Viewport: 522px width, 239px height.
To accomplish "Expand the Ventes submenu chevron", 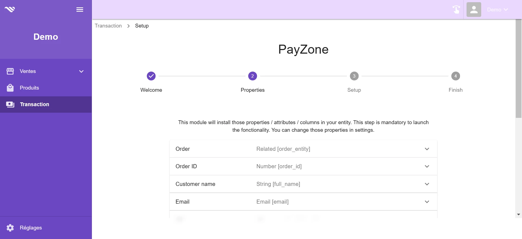I will tap(81, 71).
